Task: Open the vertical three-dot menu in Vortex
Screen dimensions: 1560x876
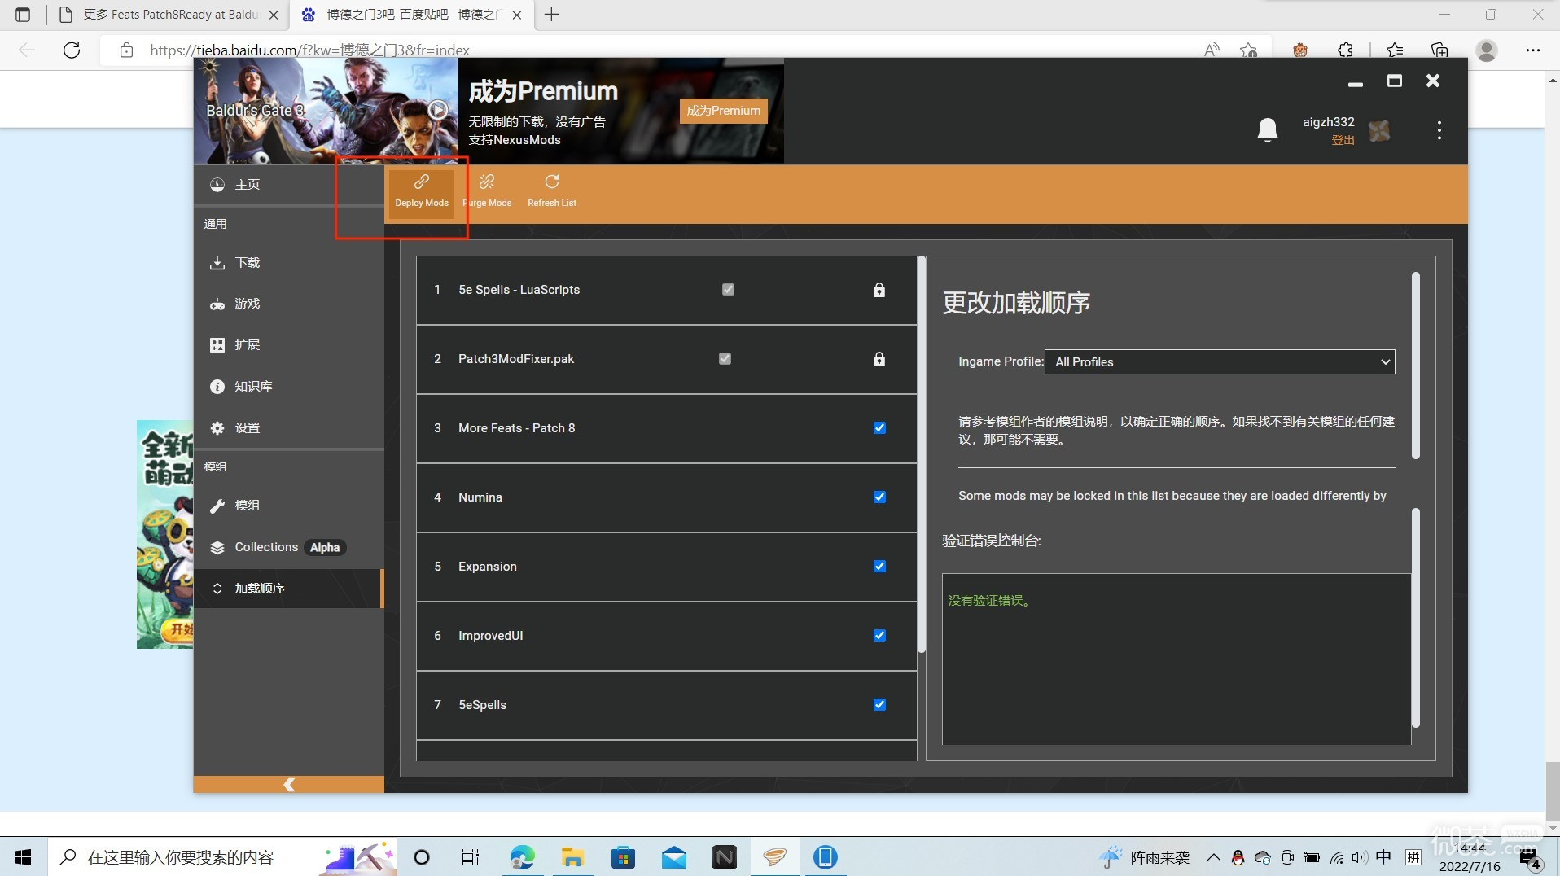Action: tap(1439, 130)
